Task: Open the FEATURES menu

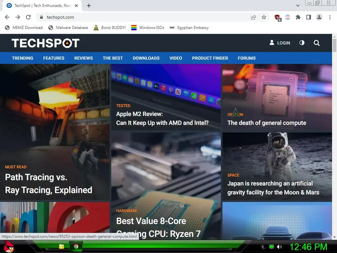Action: pyautogui.click(x=54, y=58)
